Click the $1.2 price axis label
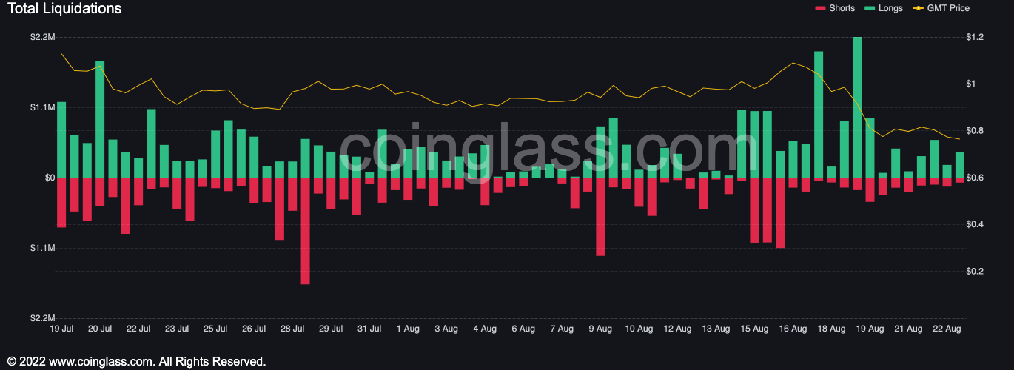 (975, 37)
